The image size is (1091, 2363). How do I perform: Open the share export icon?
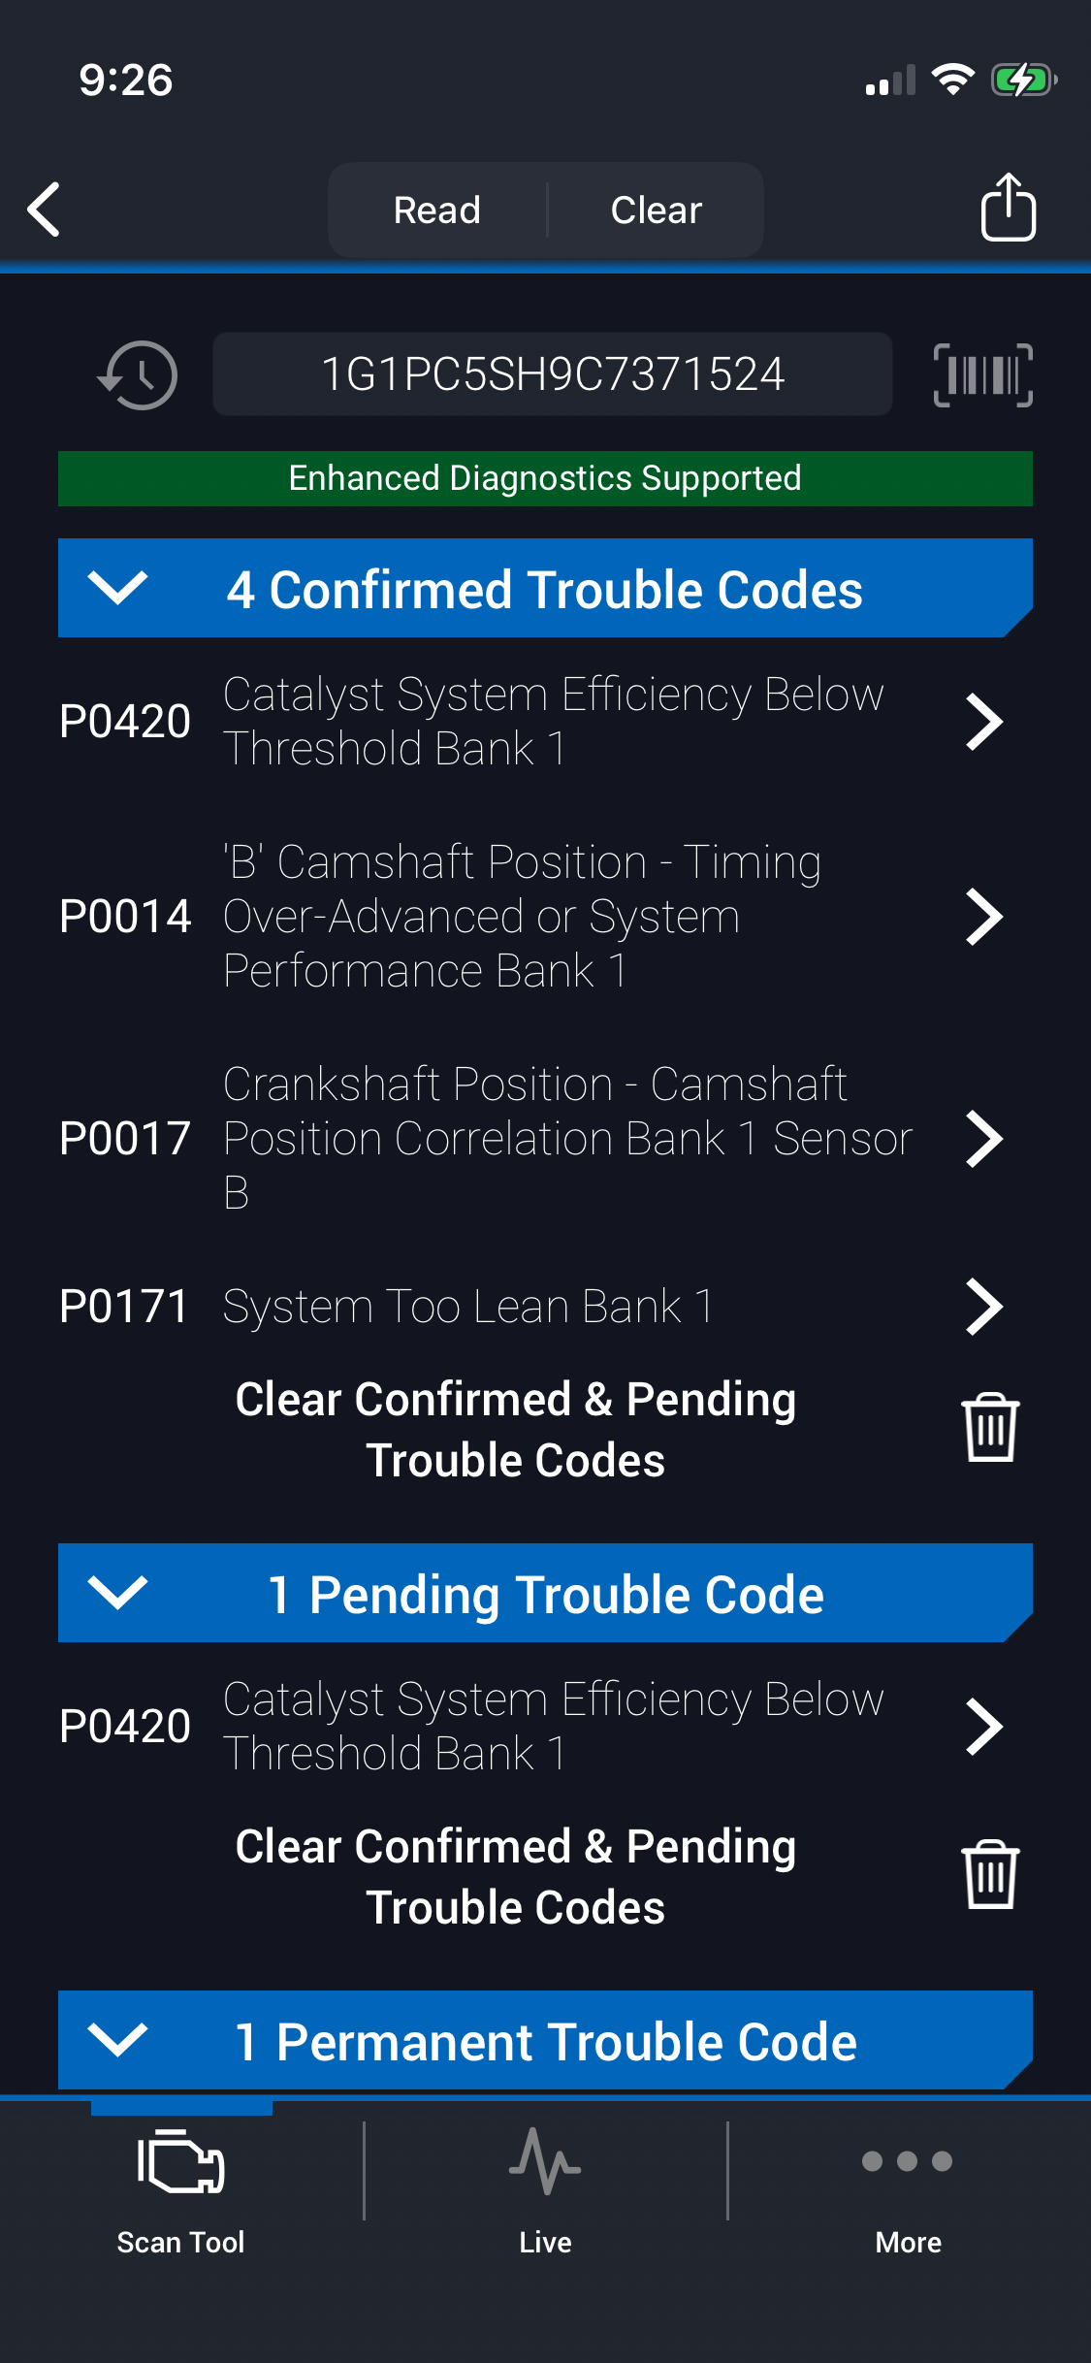tap(1008, 208)
